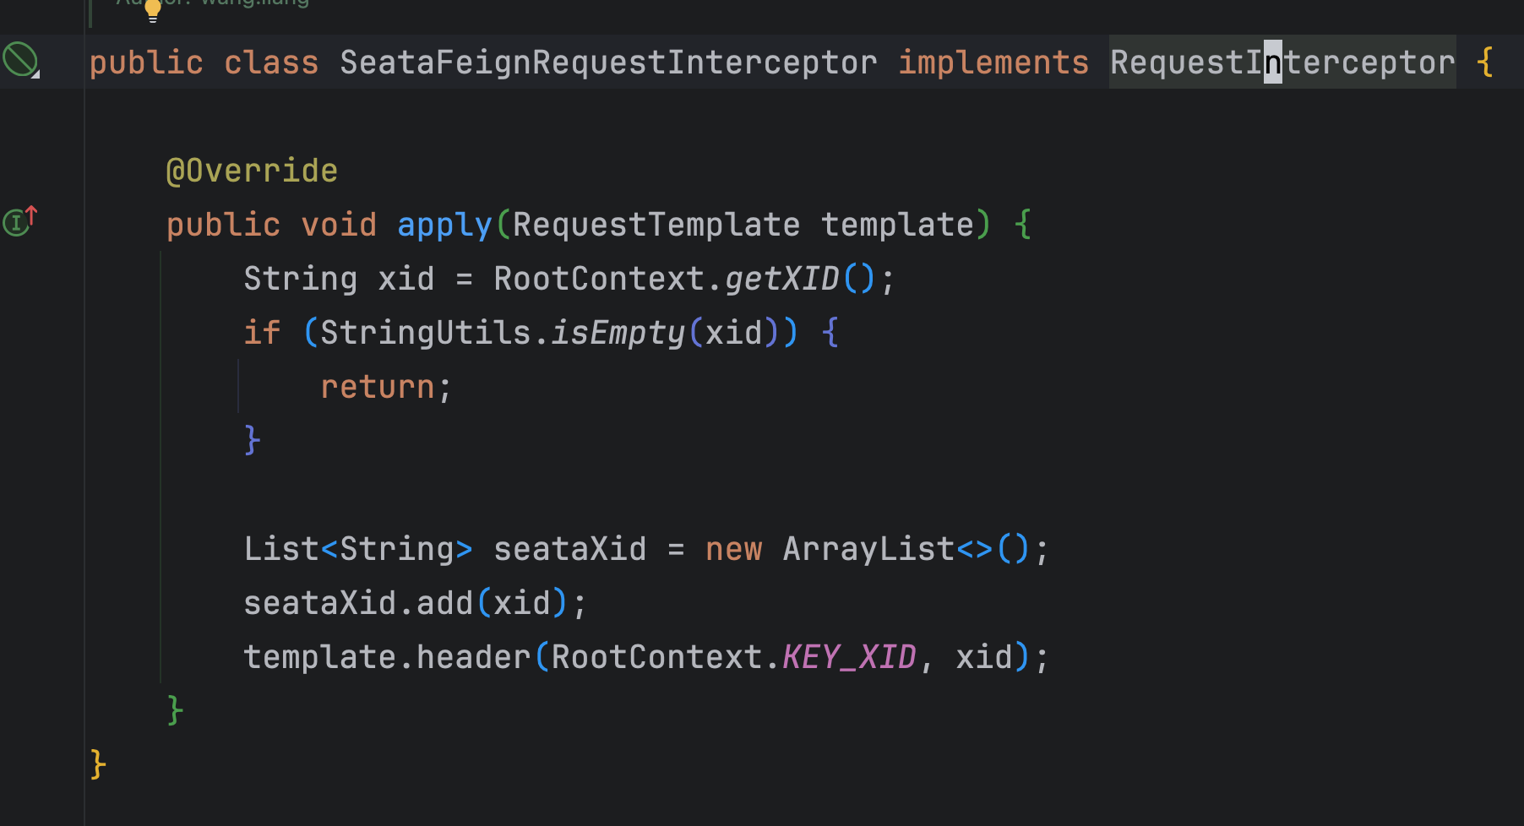Click the KEY_XID constant
Image resolution: width=1524 pixels, height=826 pixels.
[849, 657]
